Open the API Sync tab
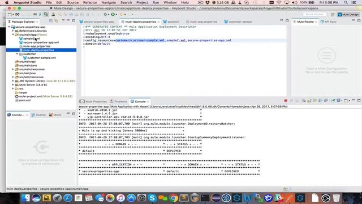 (x=328, y=22)
